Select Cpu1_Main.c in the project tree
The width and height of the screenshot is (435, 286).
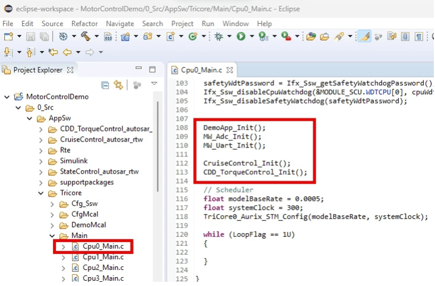(103, 257)
